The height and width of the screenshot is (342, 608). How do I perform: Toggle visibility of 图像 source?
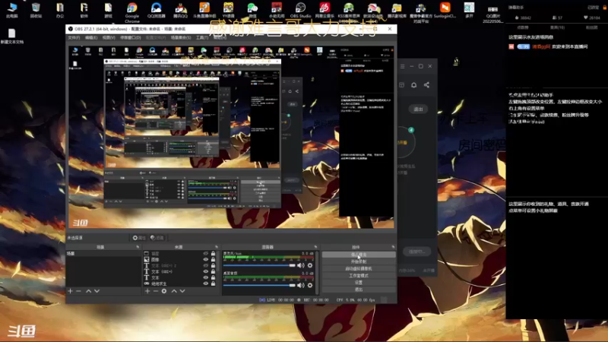point(206,259)
